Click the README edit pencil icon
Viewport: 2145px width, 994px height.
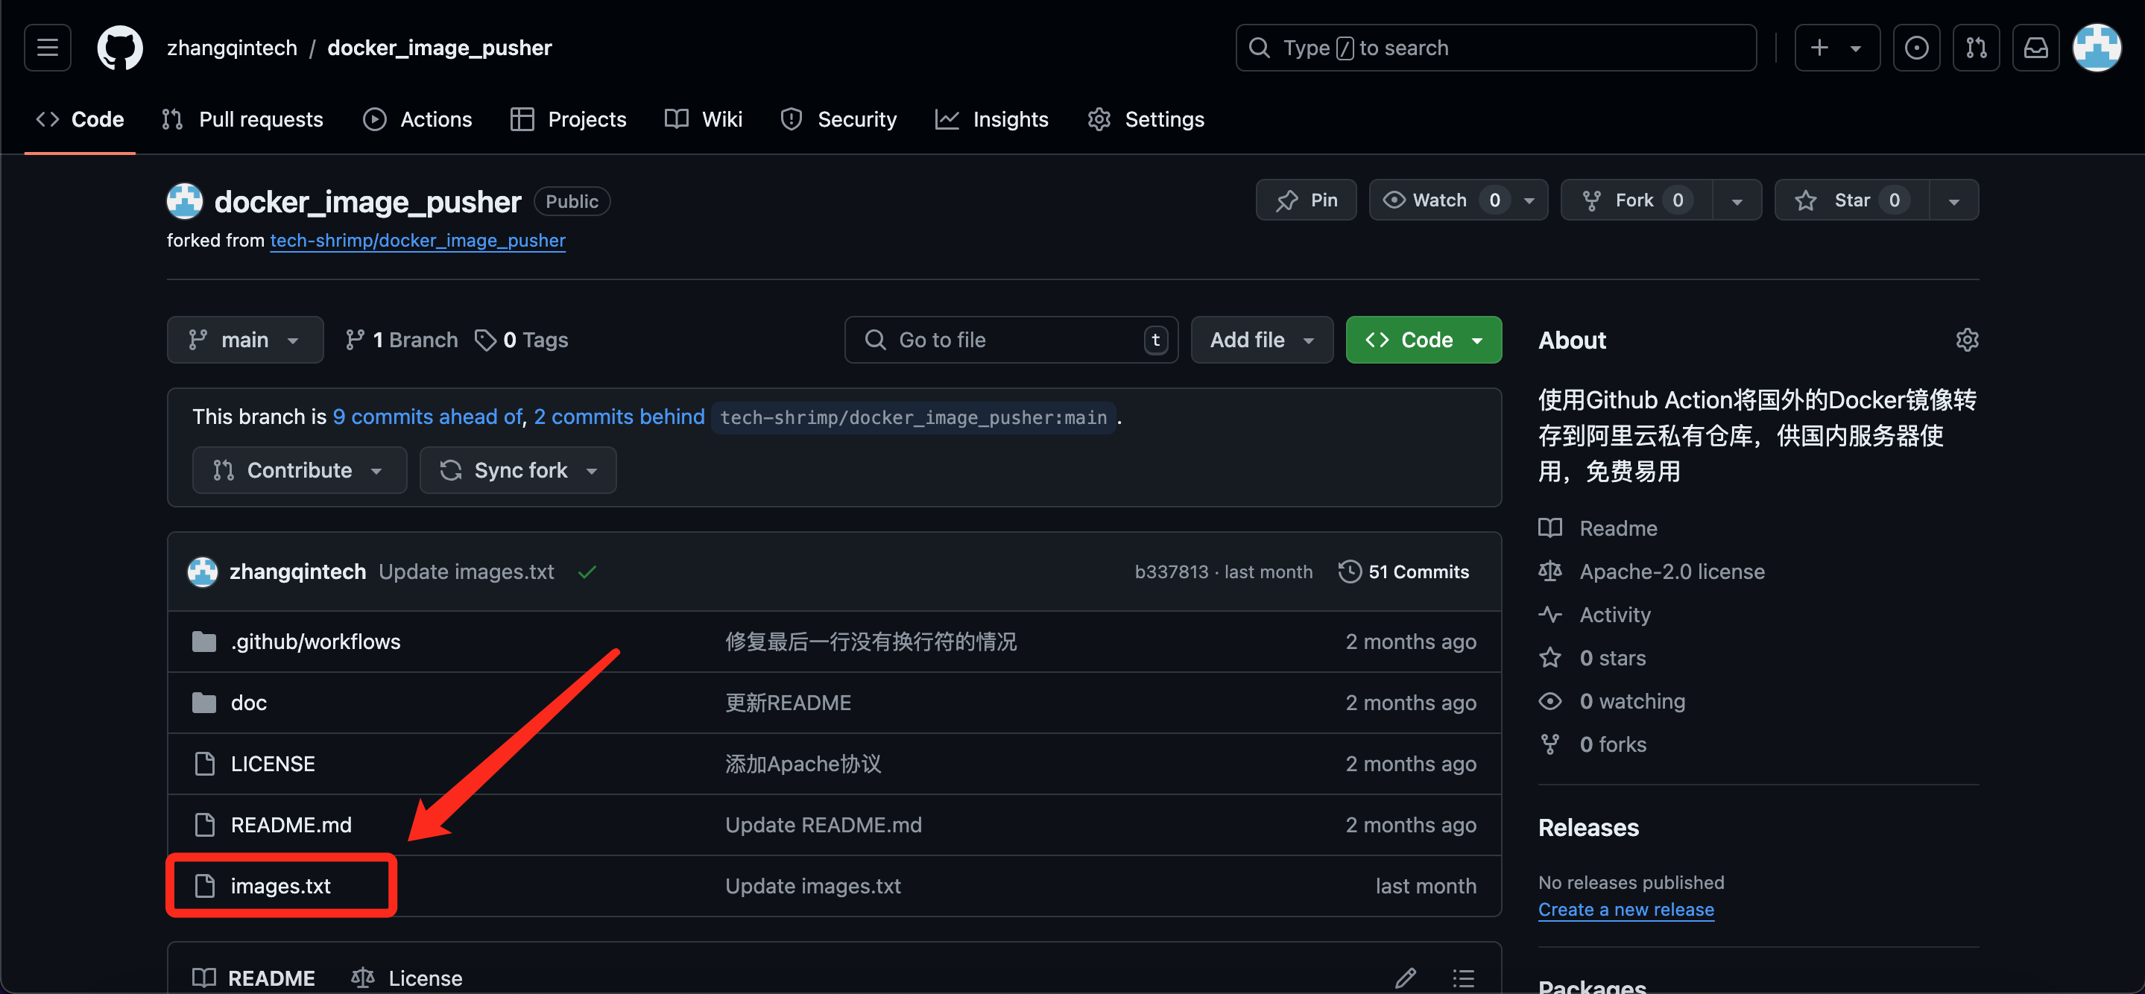[x=1405, y=977]
